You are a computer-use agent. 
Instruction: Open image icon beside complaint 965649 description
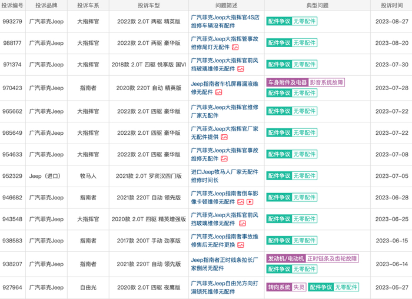pos(224,137)
